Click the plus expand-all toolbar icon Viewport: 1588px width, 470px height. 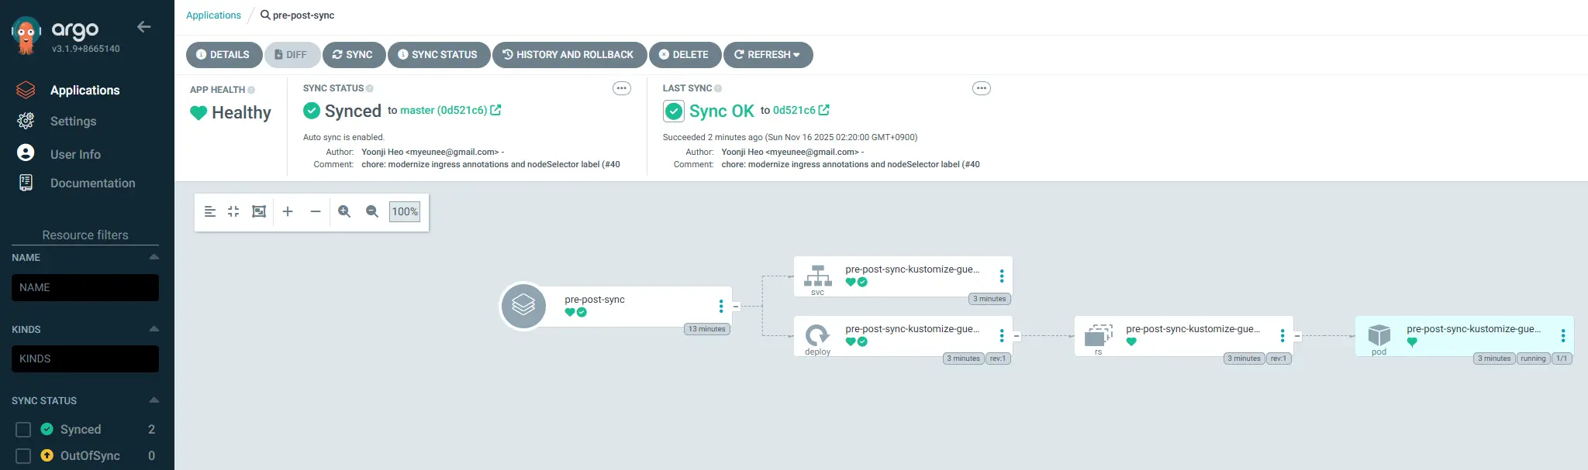point(288,211)
